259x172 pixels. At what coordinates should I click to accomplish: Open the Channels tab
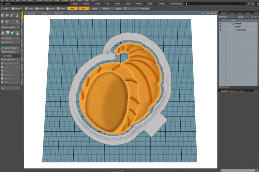click(233, 91)
